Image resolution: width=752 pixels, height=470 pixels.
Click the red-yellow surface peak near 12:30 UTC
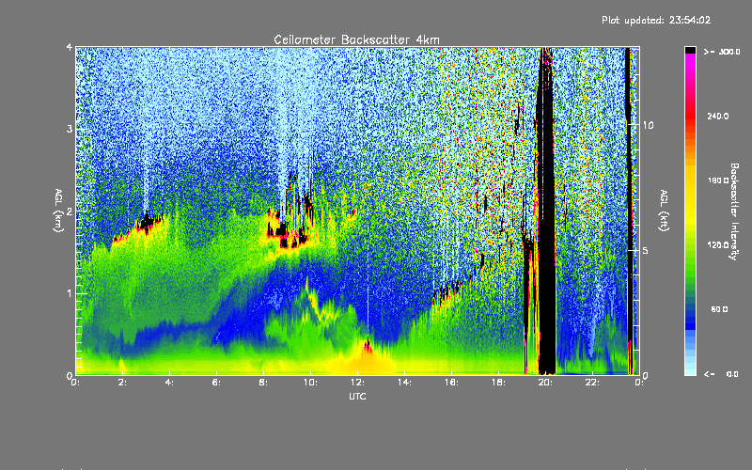(x=368, y=346)
